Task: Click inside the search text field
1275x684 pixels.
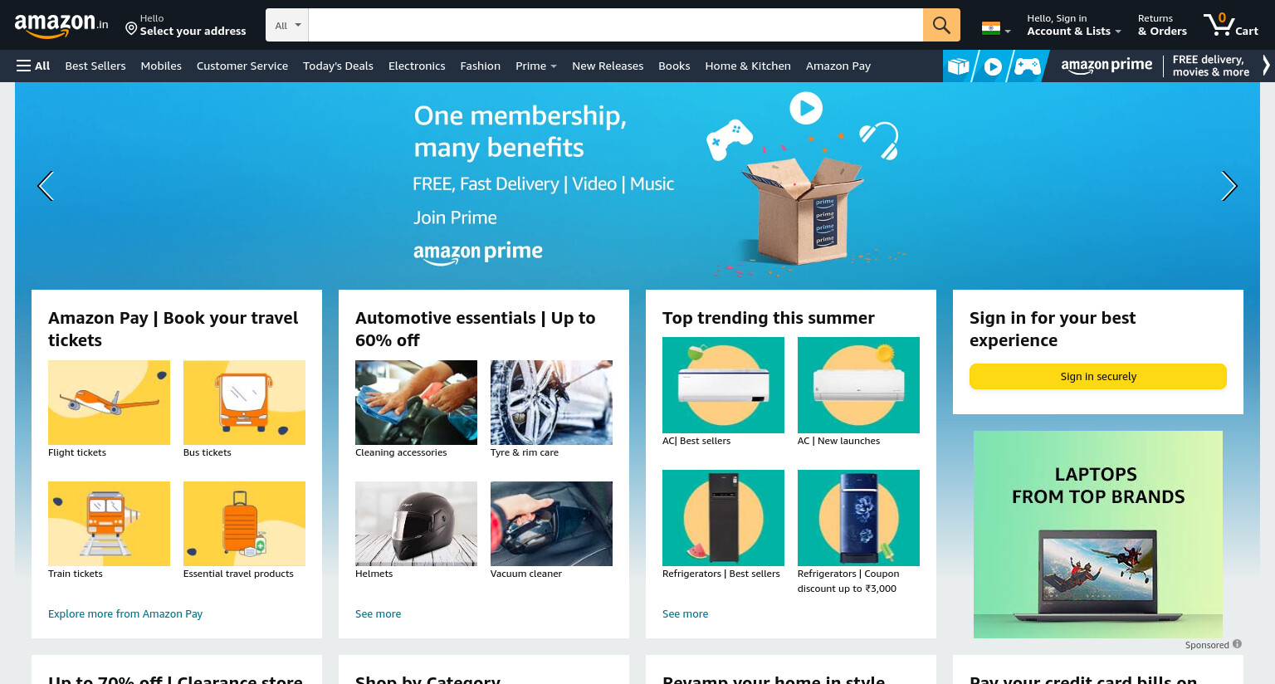Action: (x=615, y=25)
